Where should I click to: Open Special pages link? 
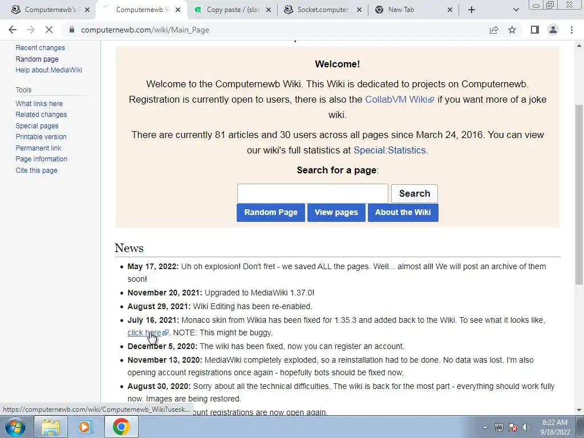point(37,126)
